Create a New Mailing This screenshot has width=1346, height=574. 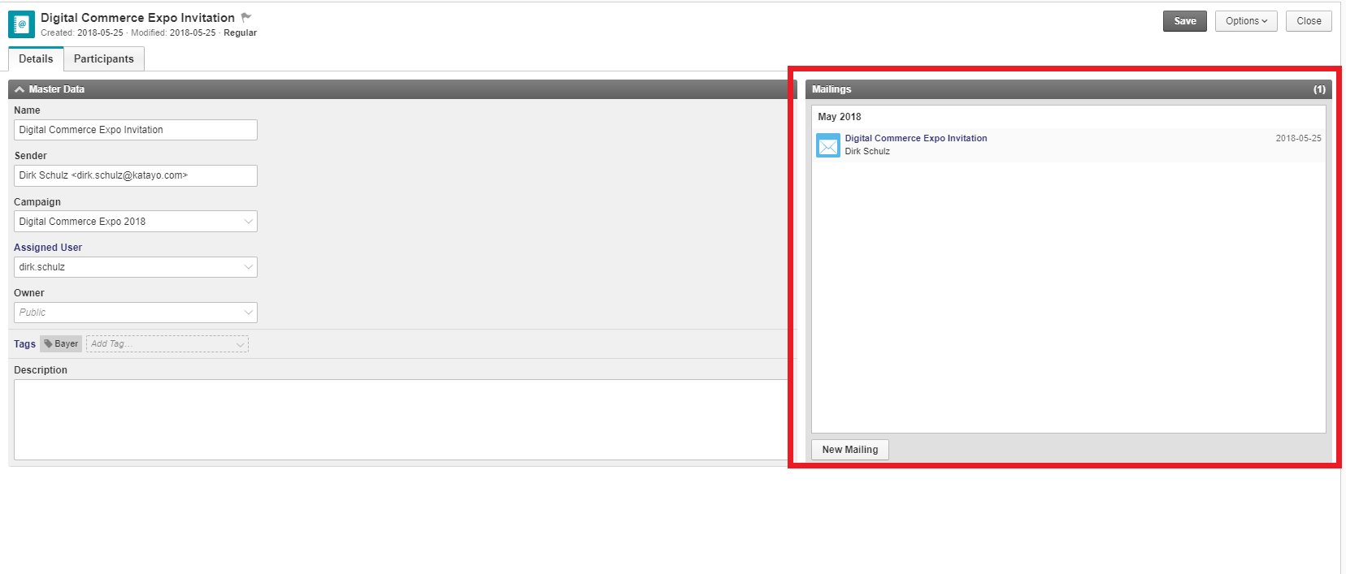849,450
